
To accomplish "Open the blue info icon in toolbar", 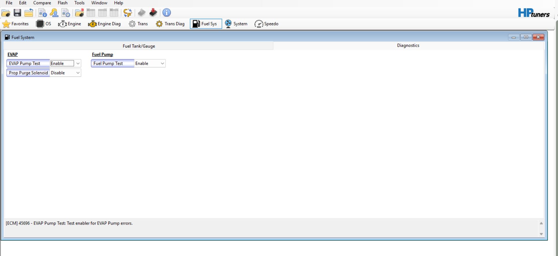I will [166, 13].
